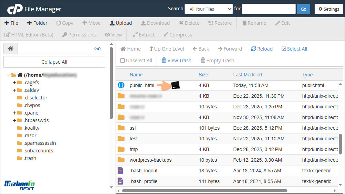
Task: Sort files by Last Modified column
Action: 247,75
